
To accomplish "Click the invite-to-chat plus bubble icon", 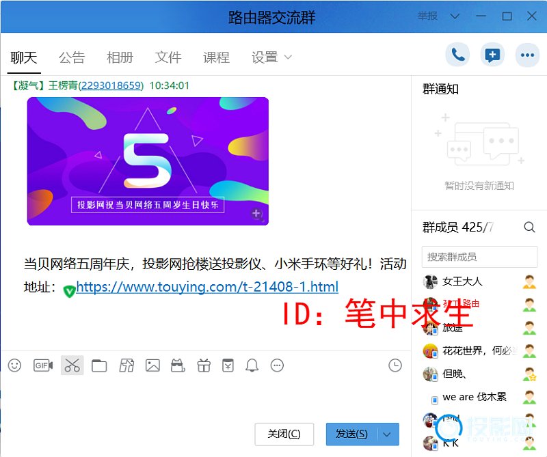I will point(492,55).
